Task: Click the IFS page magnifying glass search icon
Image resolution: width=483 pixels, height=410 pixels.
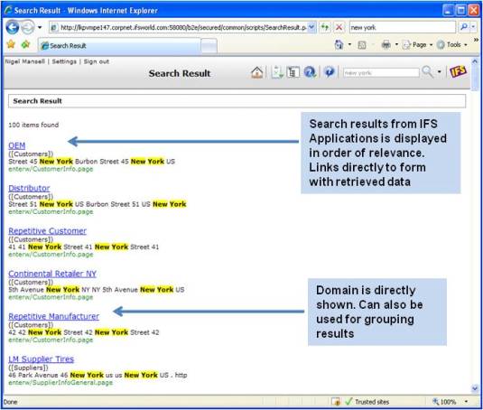Action: pos(428,71)
